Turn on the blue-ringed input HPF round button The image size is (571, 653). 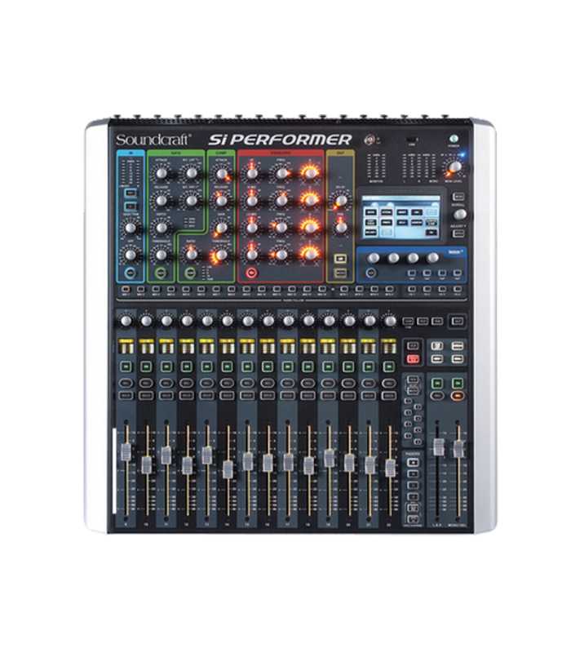click(131, 273)
